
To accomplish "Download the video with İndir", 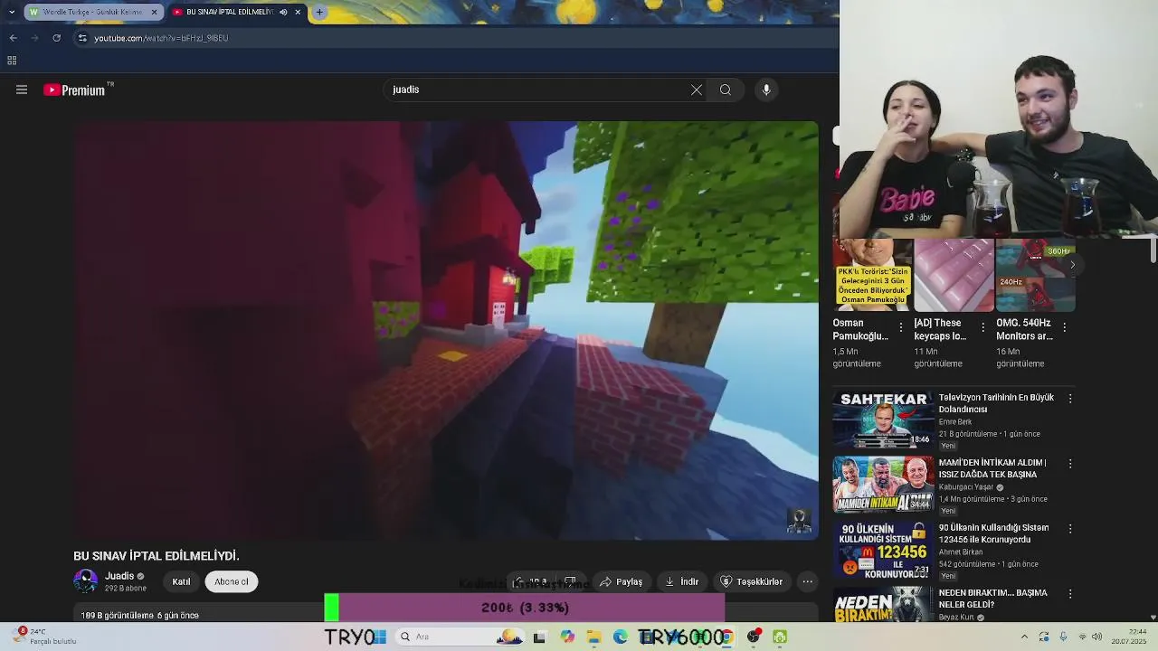I will [681, 581].
